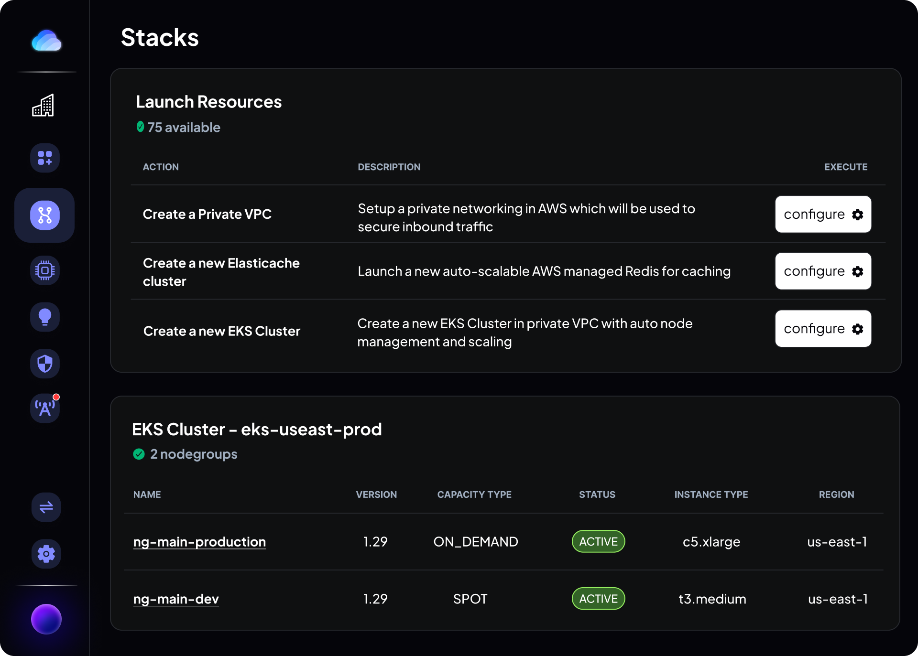Configure the new Elasticache cluster action
The height and width of the screenshot is (656, 918).
pyautogui.click(x=823, y=271)
